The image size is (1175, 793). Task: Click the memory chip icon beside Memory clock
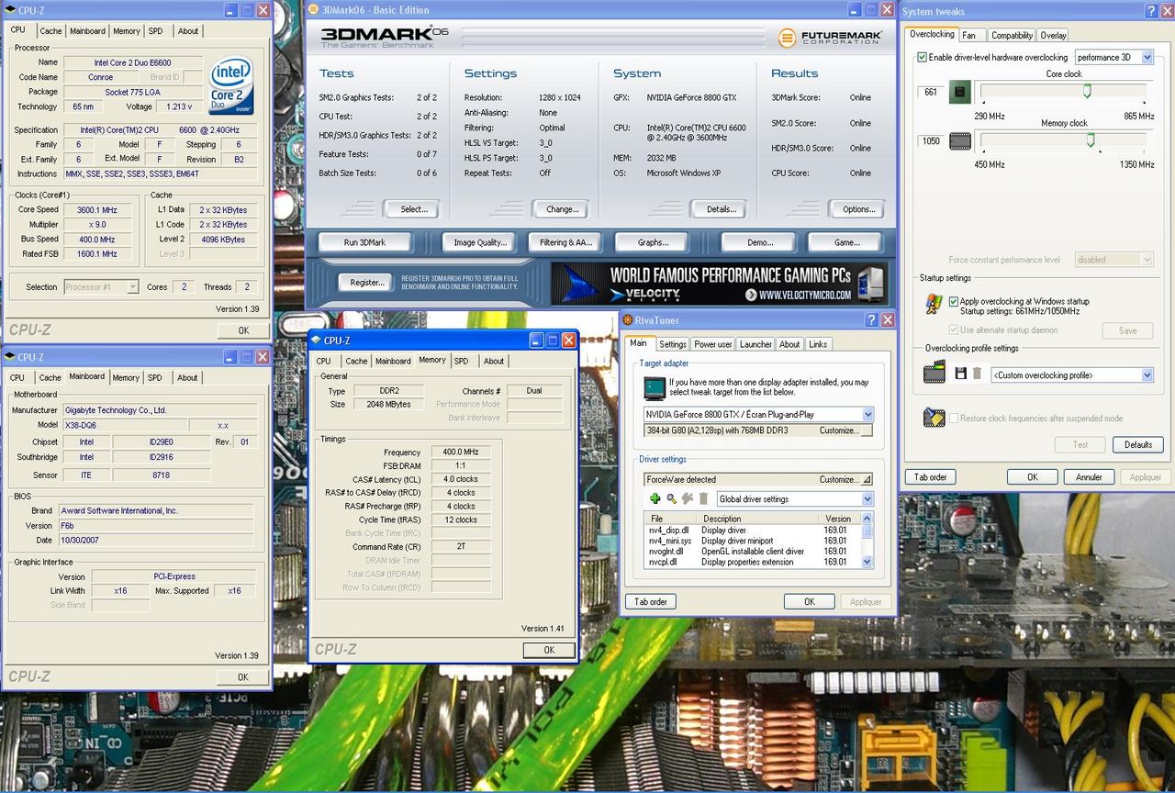click(960, 141)
